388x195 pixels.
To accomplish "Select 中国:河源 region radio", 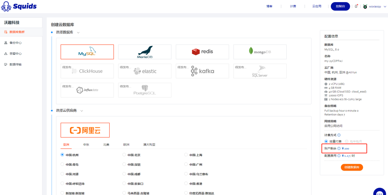I will (63, 174).
